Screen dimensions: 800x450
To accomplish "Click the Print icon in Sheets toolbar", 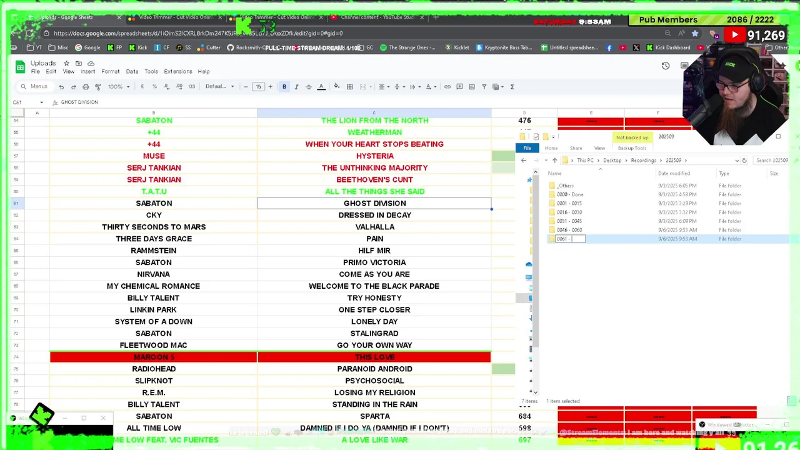I will (86, 87).
